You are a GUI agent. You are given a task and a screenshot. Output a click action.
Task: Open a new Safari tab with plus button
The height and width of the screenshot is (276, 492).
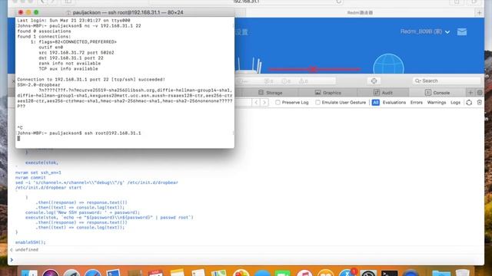[479, 13]
